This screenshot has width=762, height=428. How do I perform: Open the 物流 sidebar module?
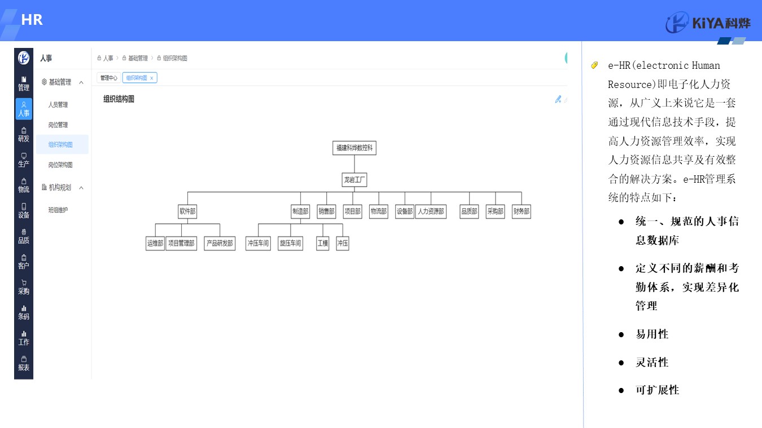pyautogui.click(x=24, y=185)
